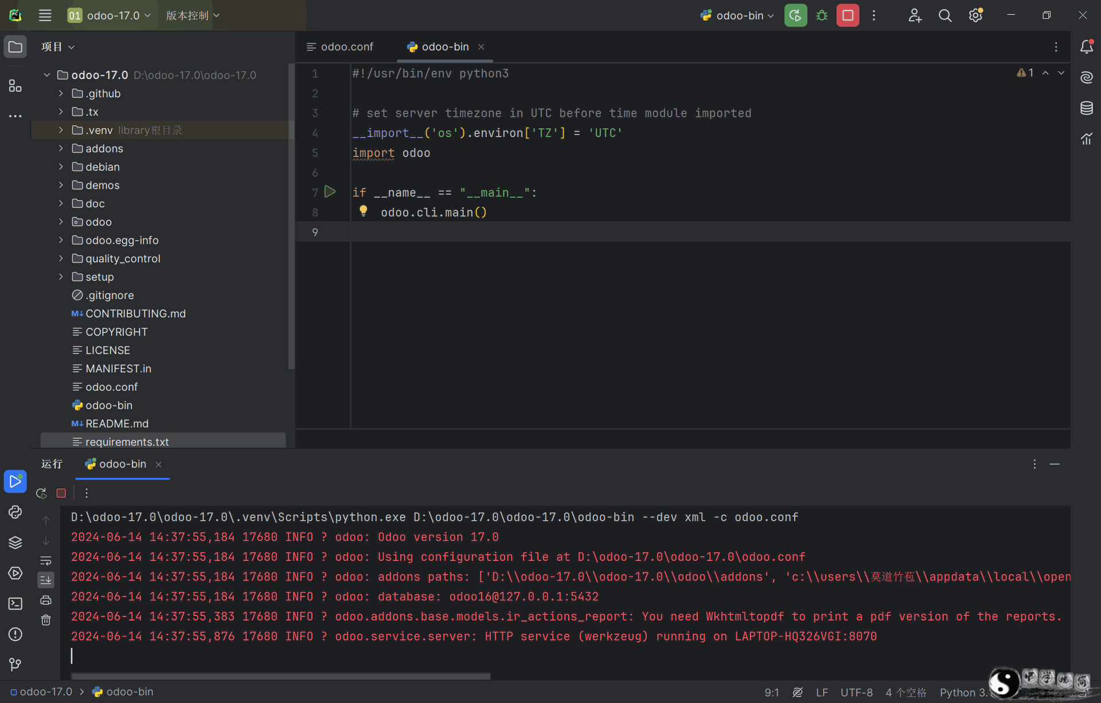Open the 版本控制 version control dropdown
This screenshot has width=1101, height=703.
click(x=193, y=15)
